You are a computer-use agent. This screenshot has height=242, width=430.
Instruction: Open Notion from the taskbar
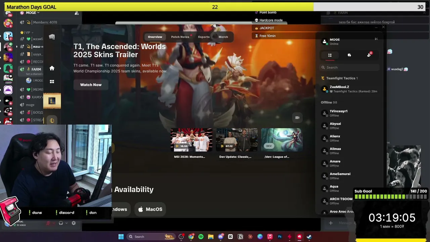(240, 237)
